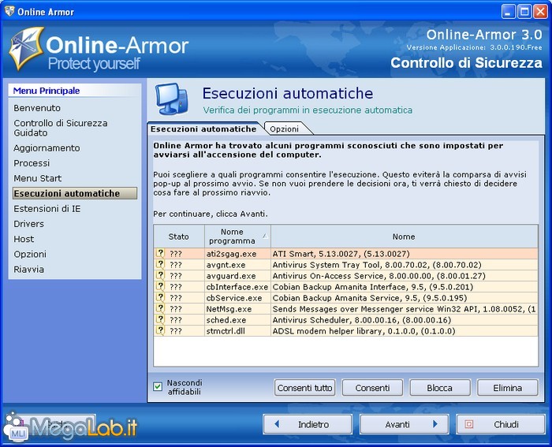Click Sends Messages over Messenger description

coord(404,309)
